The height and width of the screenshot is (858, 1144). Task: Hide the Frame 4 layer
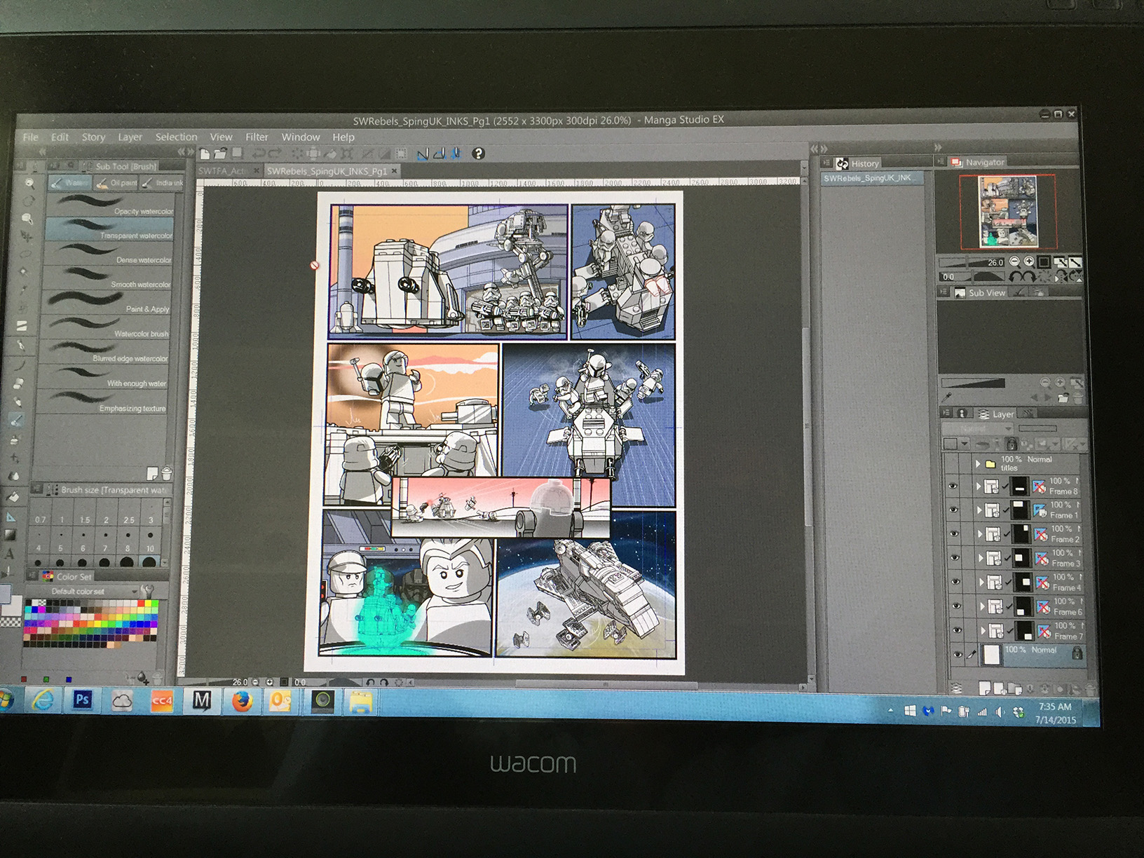click(955, 582)
